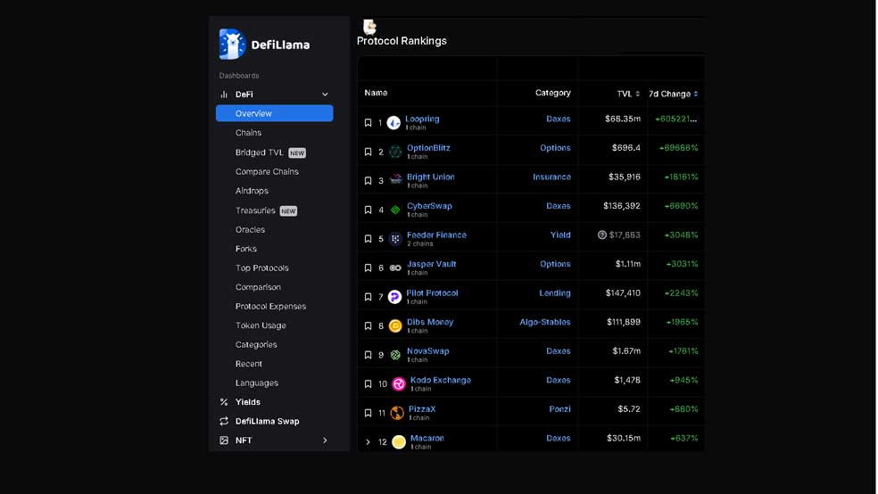Screen dimensions: 878x494
Task: Bookmark the PizzaX protocol
Action: point(368,413)
